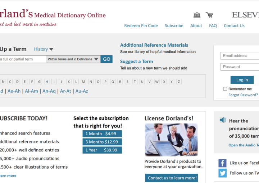Click the Like us on Facebook text
The width and height of the screenshot is (259, 183).
click(244, 163)
